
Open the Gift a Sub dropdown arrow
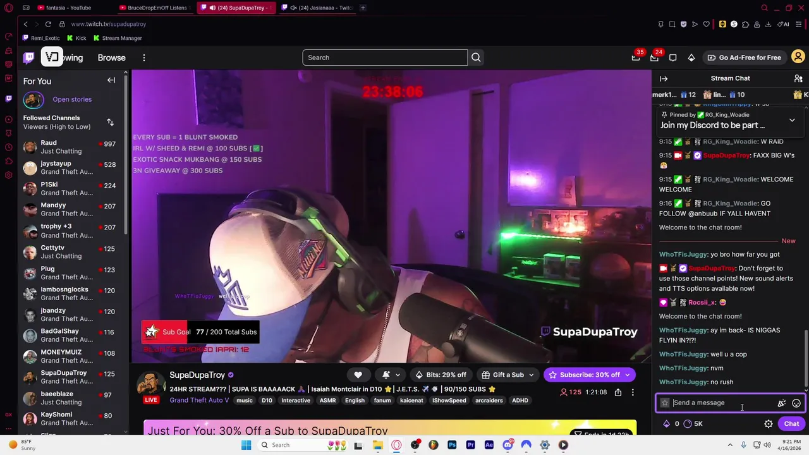[531, 375]
